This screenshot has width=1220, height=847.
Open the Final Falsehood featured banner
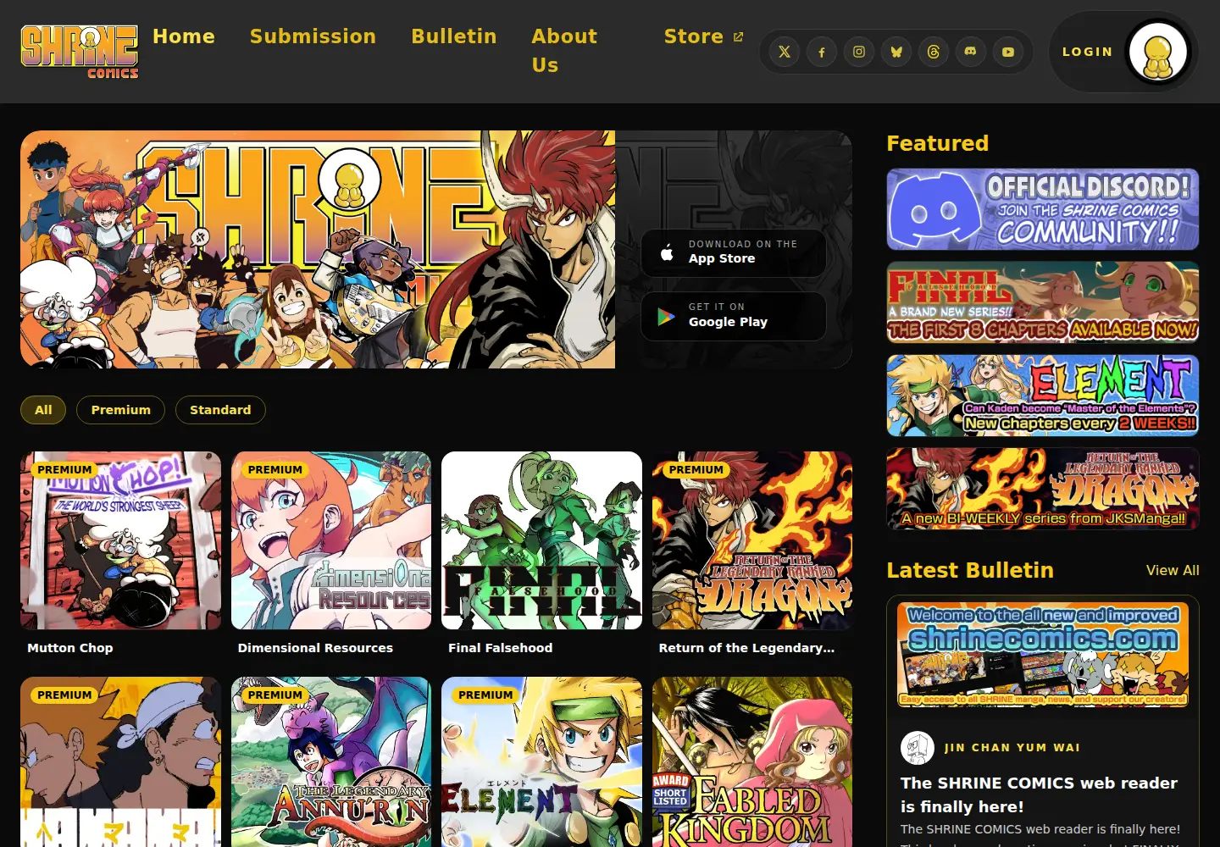[1043, 302]
